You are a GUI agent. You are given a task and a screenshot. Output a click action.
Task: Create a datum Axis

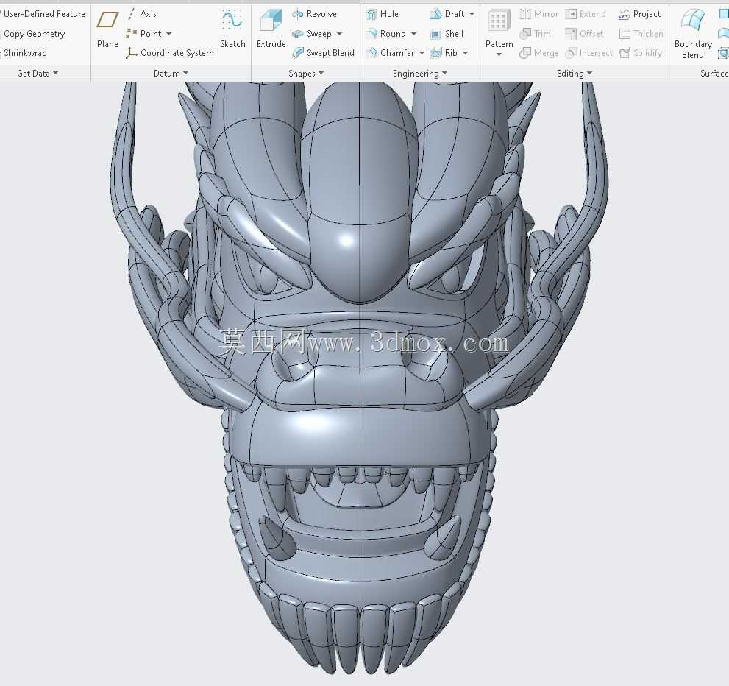[x=142, y=14]
